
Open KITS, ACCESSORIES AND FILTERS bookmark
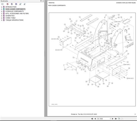pos(17,14)
